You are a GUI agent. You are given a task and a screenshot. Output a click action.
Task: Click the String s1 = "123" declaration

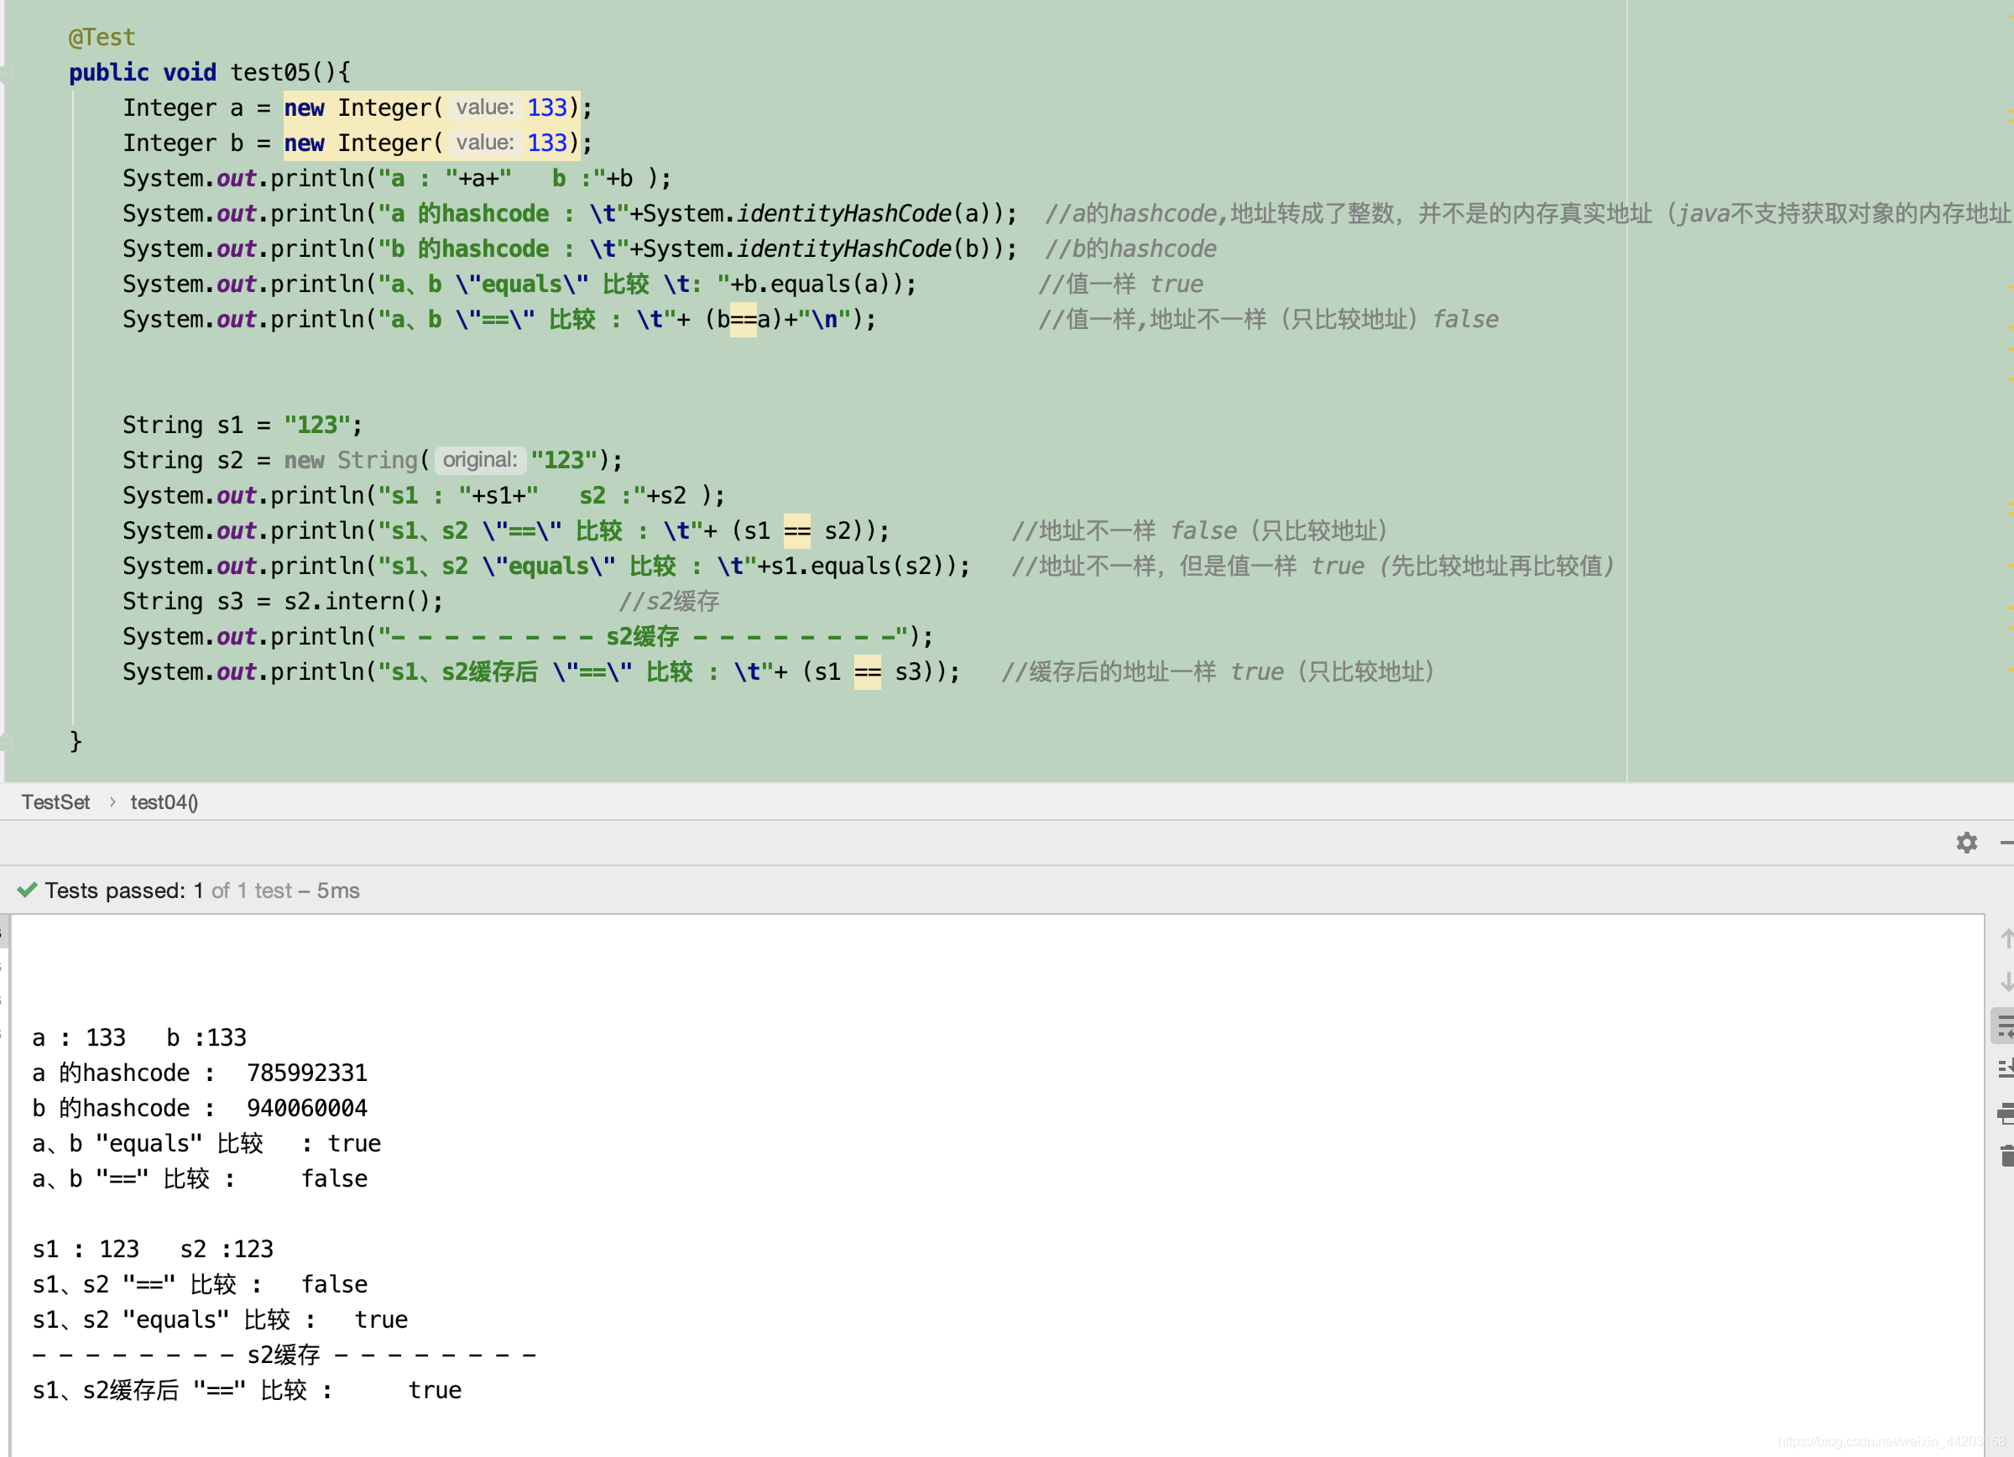coord(243,426)
